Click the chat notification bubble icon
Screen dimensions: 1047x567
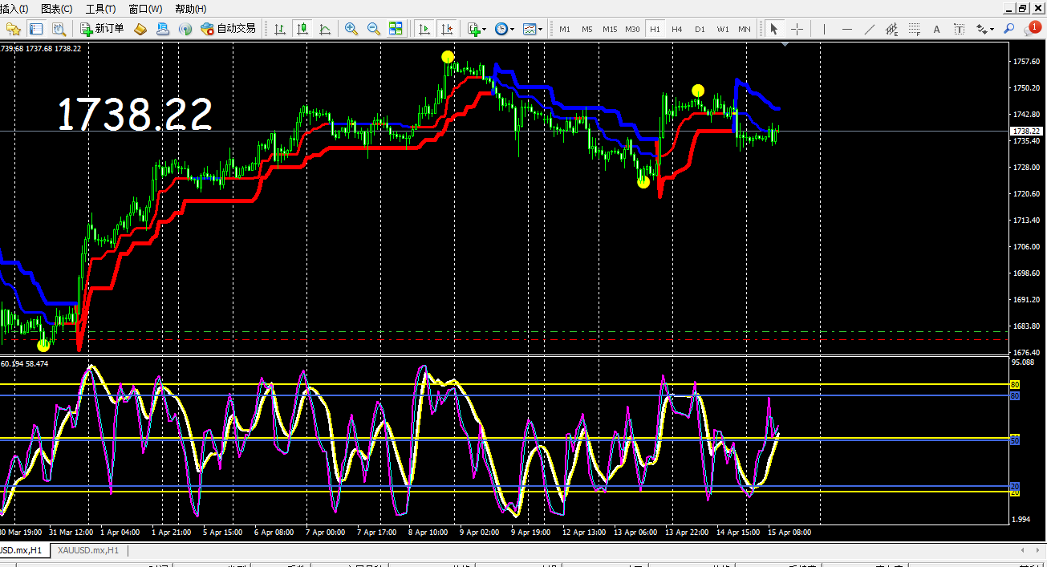(x=1031, y=29)
